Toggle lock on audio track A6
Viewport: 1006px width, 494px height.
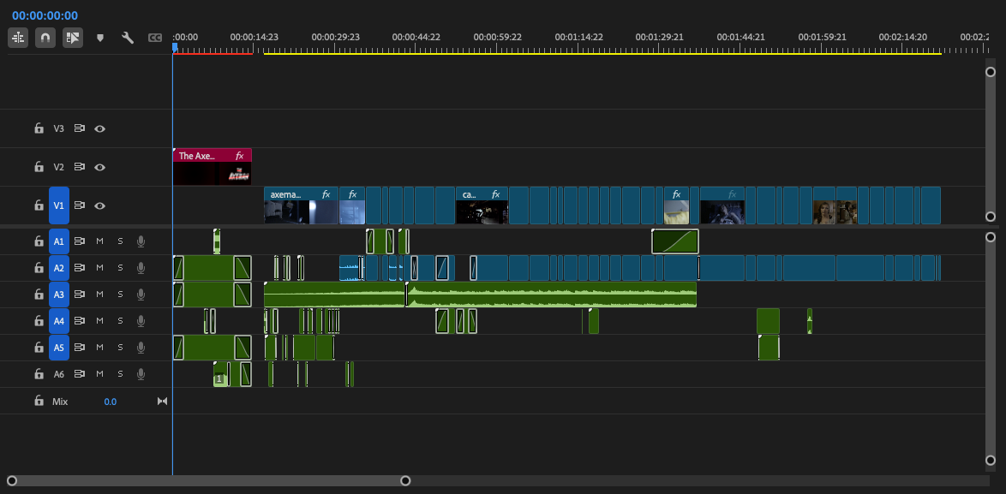pos(39,373)
